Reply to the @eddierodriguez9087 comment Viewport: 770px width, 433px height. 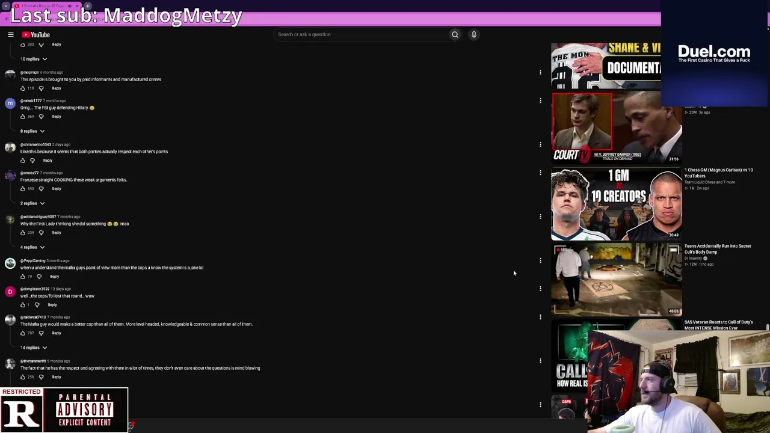(x=57, y=233)
